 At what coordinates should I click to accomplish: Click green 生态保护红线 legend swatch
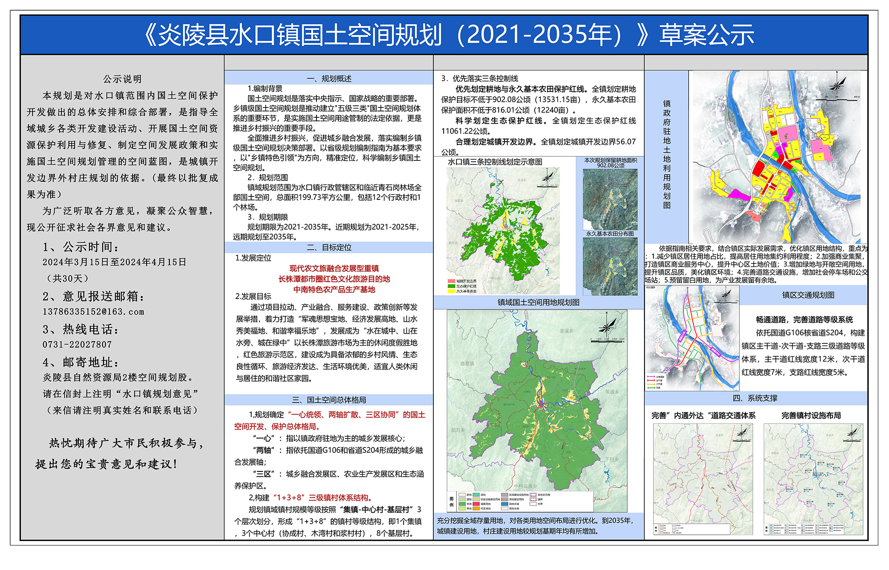coord(452,286)
